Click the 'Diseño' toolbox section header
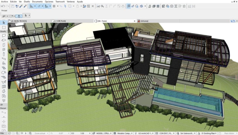Viewport: 238px width, 135px height. point(3,31)
